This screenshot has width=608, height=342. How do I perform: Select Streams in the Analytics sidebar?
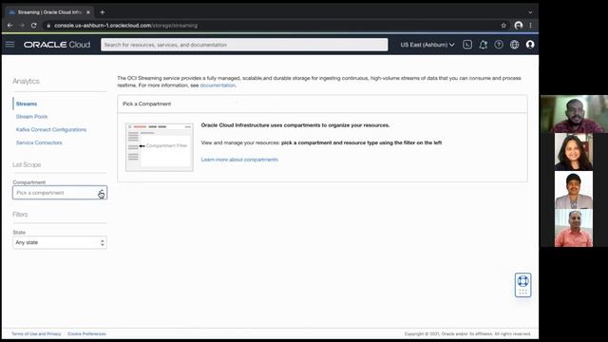[x=27, y=104]
